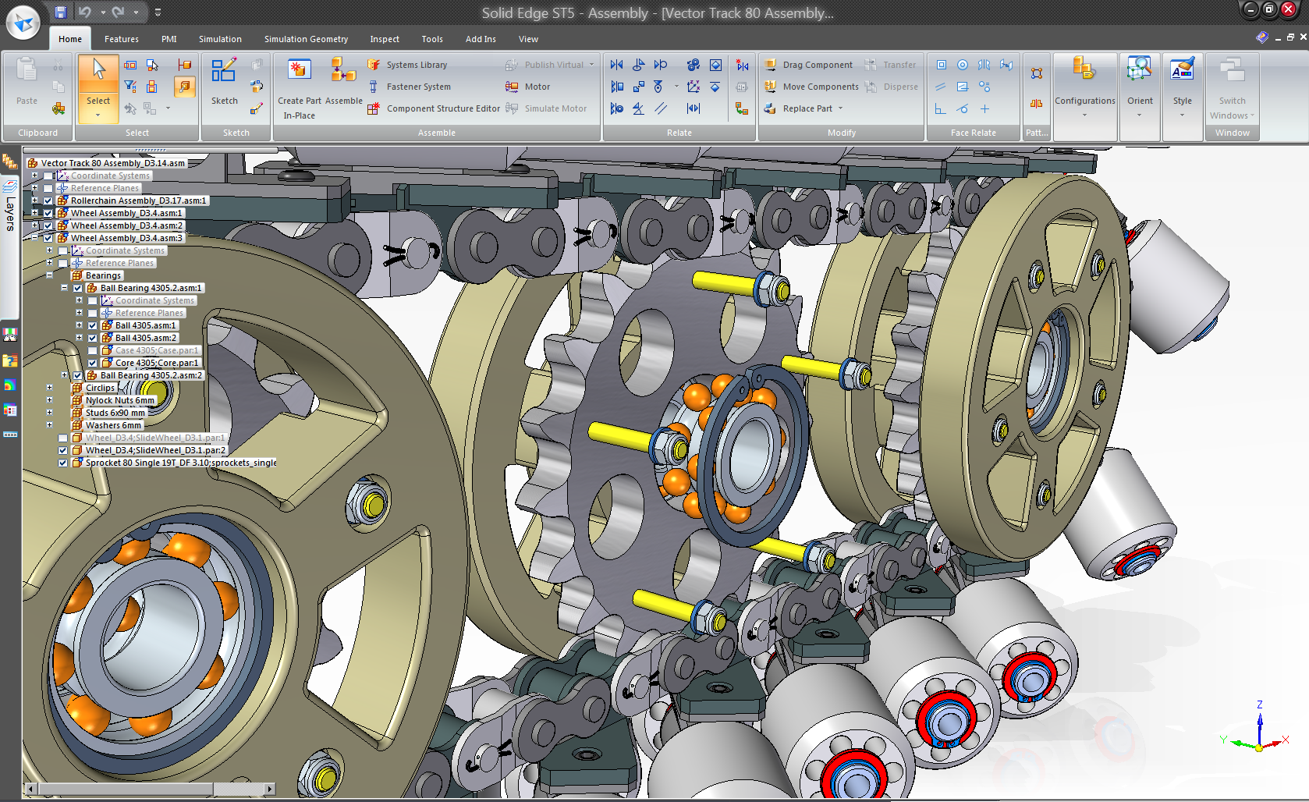Click the Save icon in the title bar

(60, 12)
